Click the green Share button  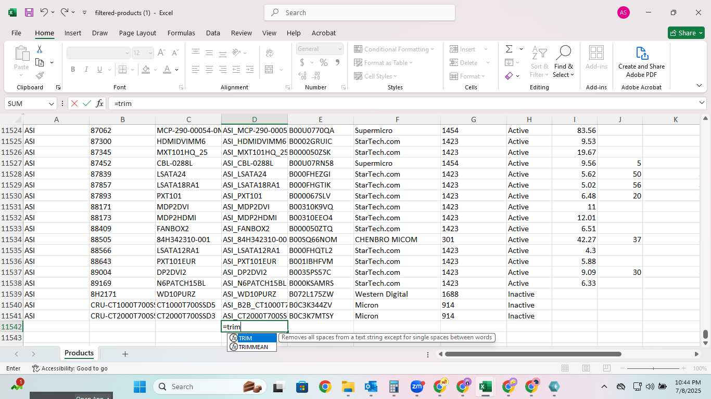click(686, 33)
